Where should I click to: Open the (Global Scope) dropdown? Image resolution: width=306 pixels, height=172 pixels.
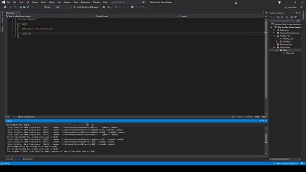click(137, 16)
